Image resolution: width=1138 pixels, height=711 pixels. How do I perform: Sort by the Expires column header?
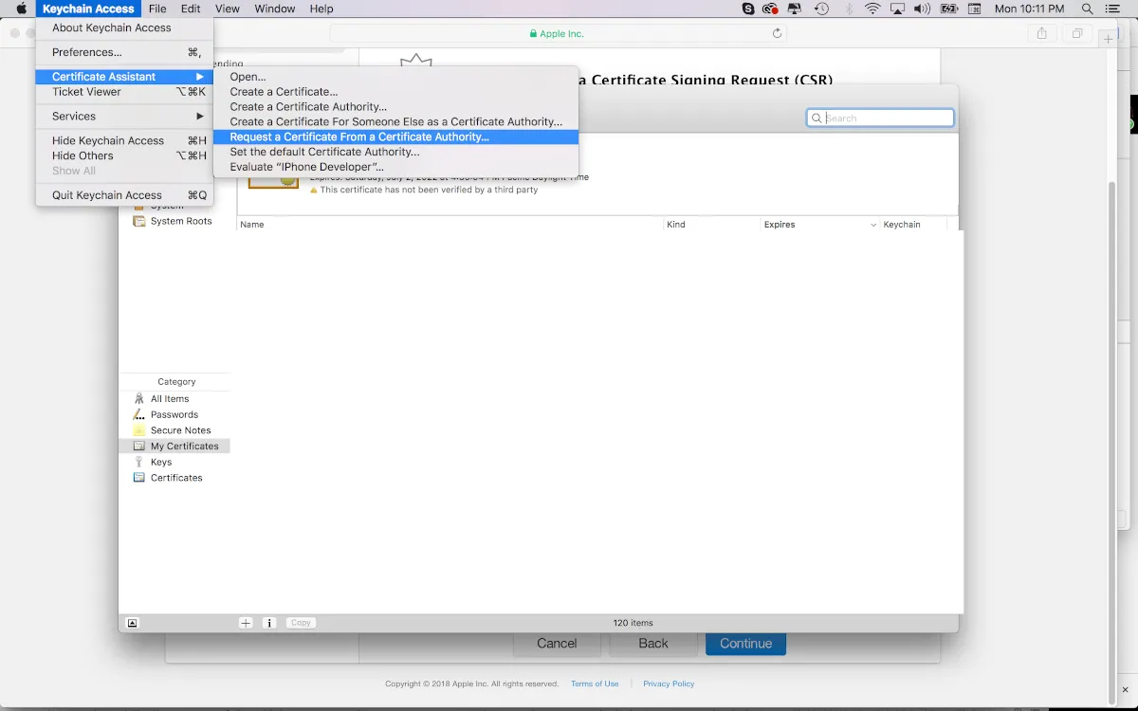[x=819, y=225]
